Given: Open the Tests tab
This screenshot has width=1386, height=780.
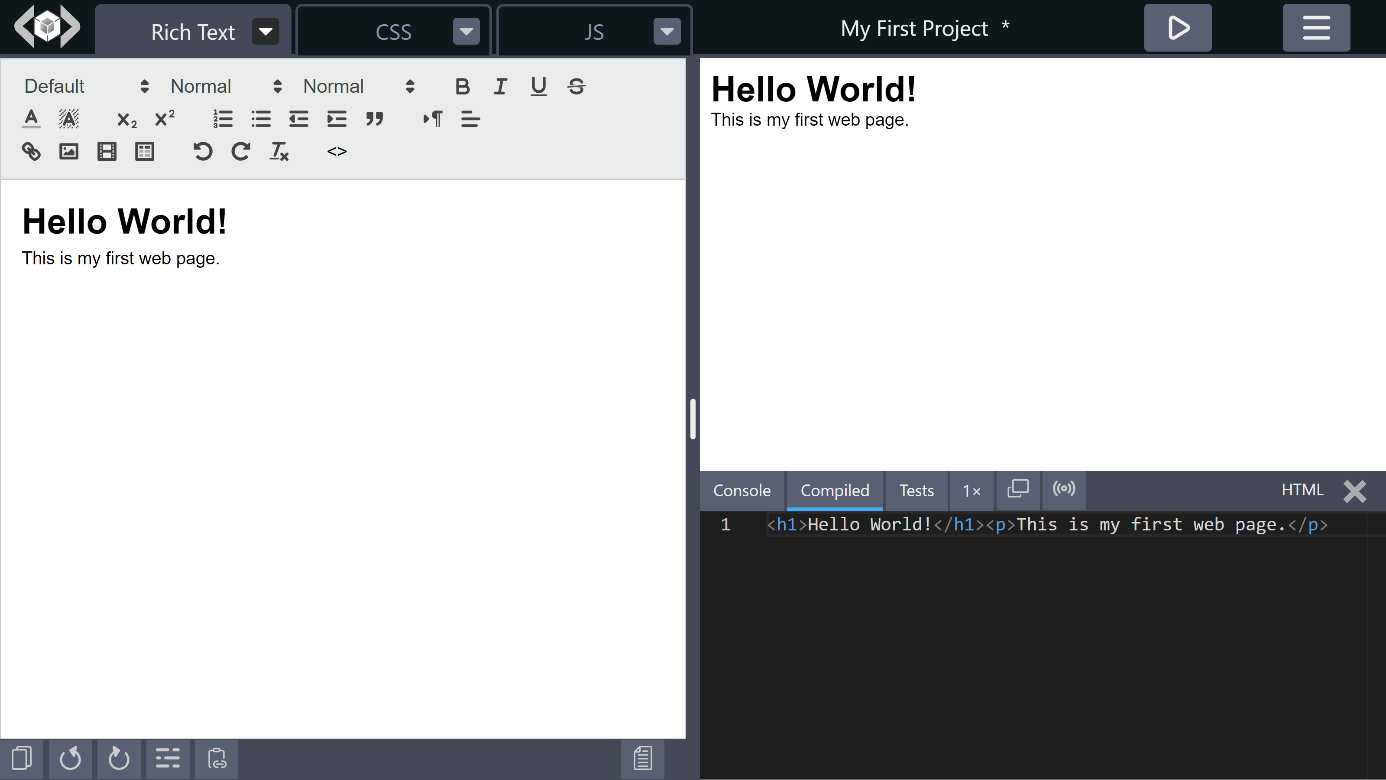Looking at the screenshot, I should click(x=916, y=491).
